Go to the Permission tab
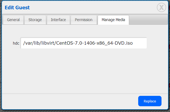Viewport: 170px width, 112px height. coord(83,20)
